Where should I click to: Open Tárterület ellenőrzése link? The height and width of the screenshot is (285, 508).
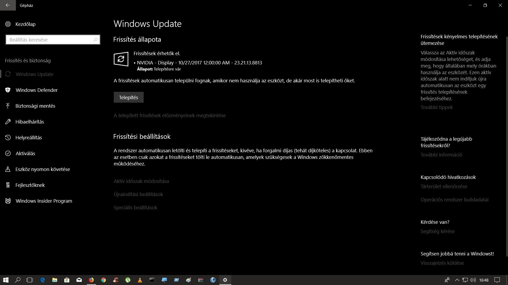click(444, 186)
